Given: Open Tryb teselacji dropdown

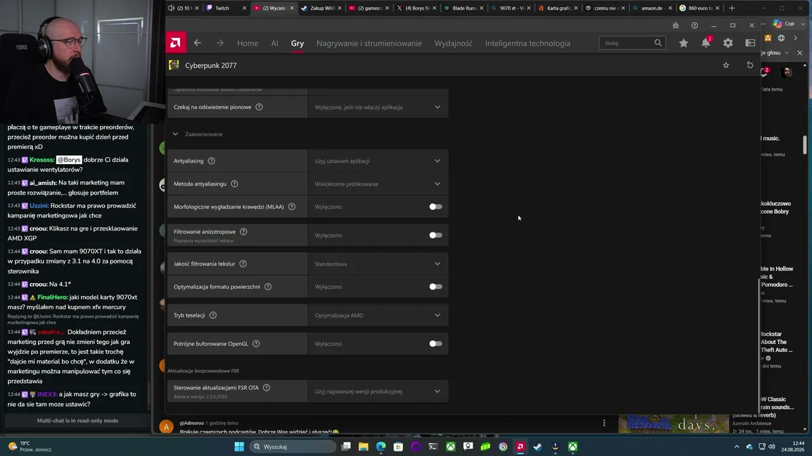Looking at the screenshot, I should pyautogui.click(x=378, y=315).
